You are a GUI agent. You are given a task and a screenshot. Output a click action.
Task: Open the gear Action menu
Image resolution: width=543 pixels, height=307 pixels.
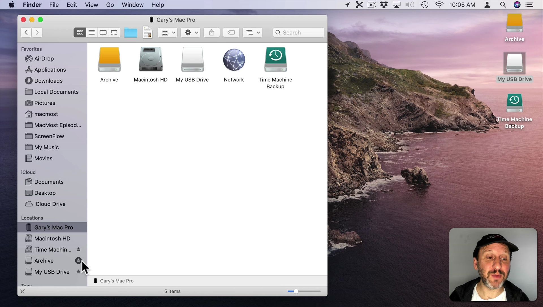(191, 32)
